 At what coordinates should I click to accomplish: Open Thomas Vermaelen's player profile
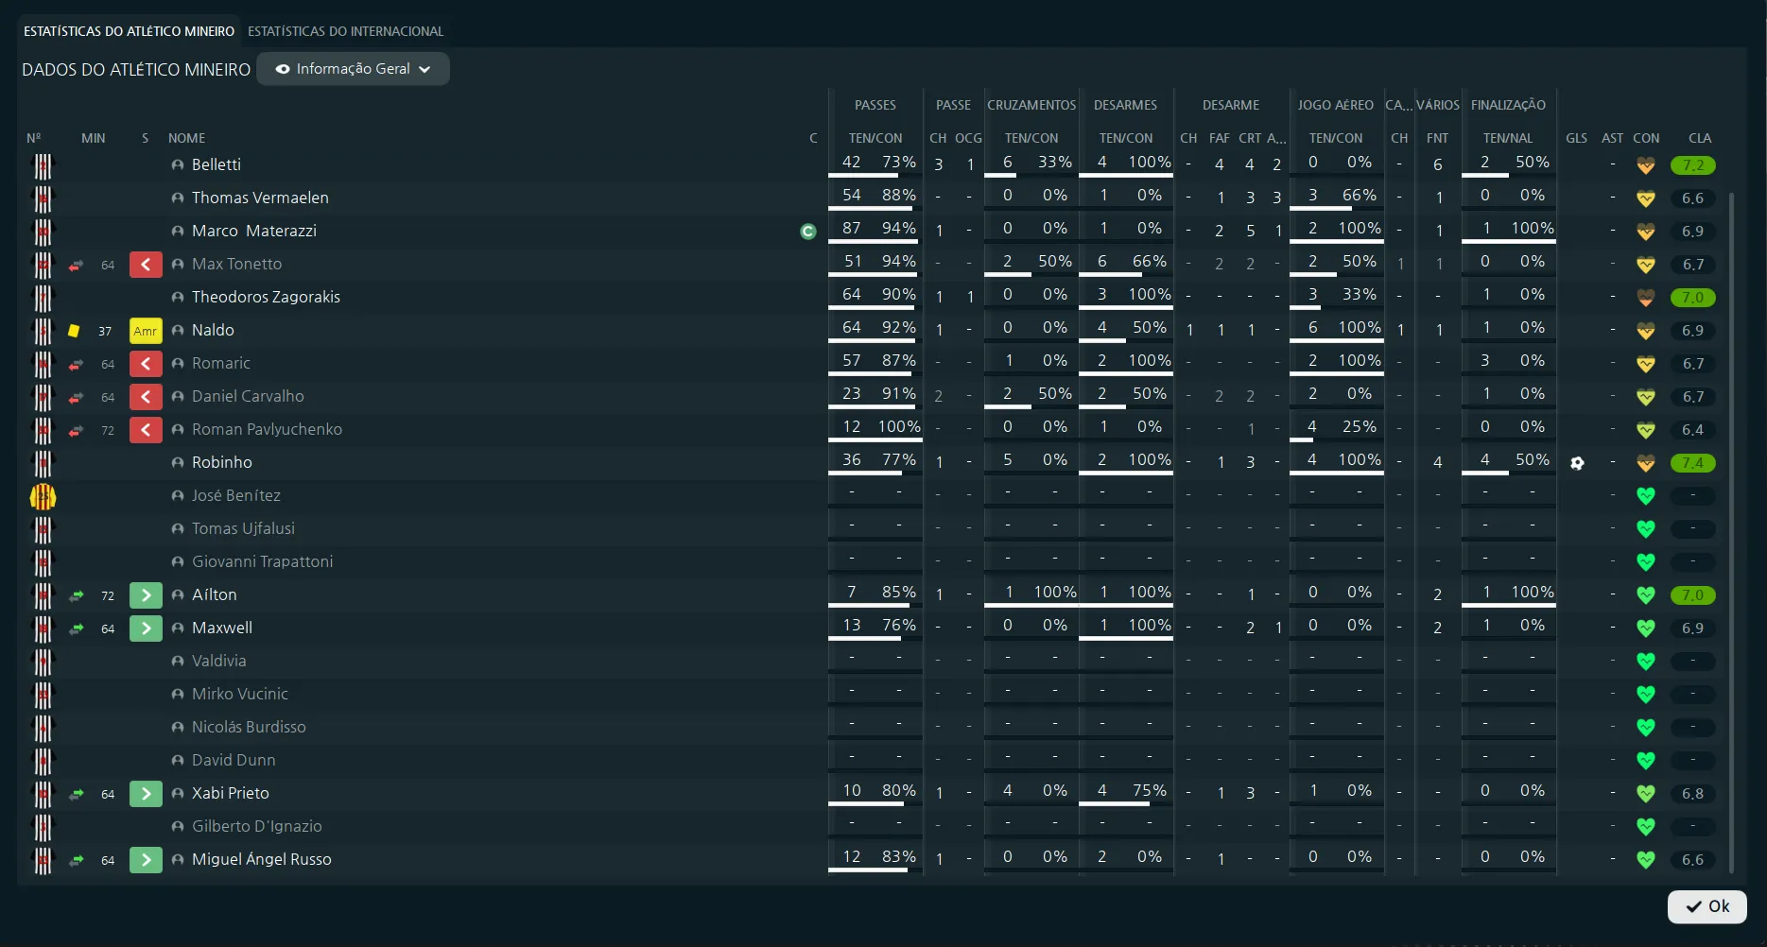[260, 198]
